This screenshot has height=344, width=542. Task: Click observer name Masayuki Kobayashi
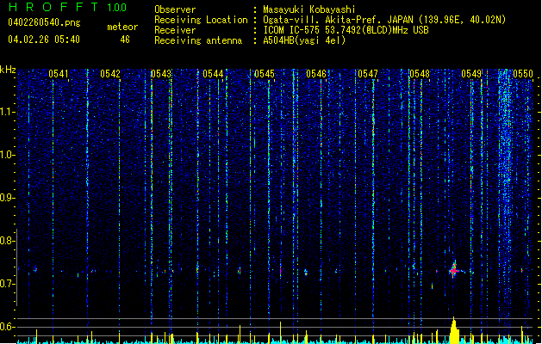point(309,9)
